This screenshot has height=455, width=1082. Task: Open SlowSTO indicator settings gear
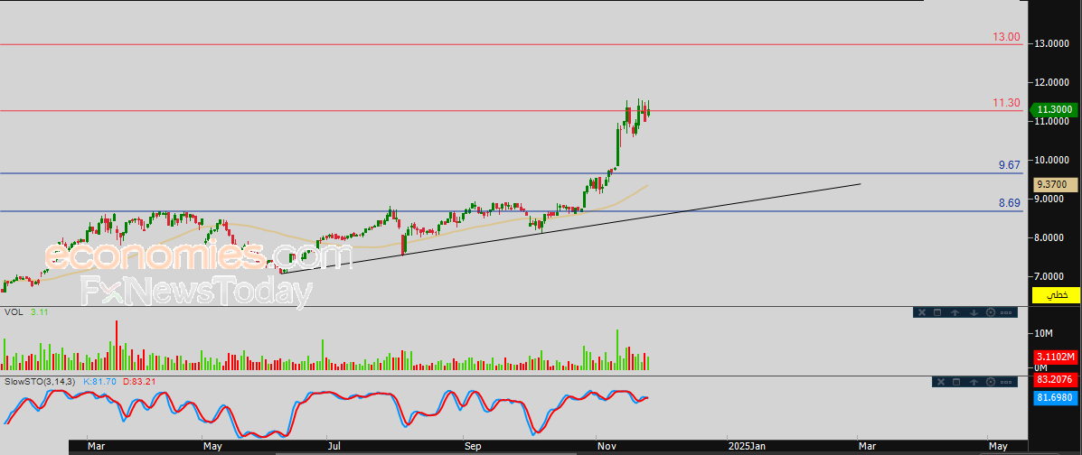click(x=990, y=382)
